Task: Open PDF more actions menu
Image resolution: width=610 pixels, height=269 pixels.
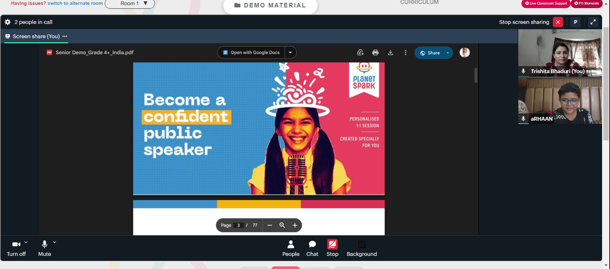Action: [x=406, y=52]
